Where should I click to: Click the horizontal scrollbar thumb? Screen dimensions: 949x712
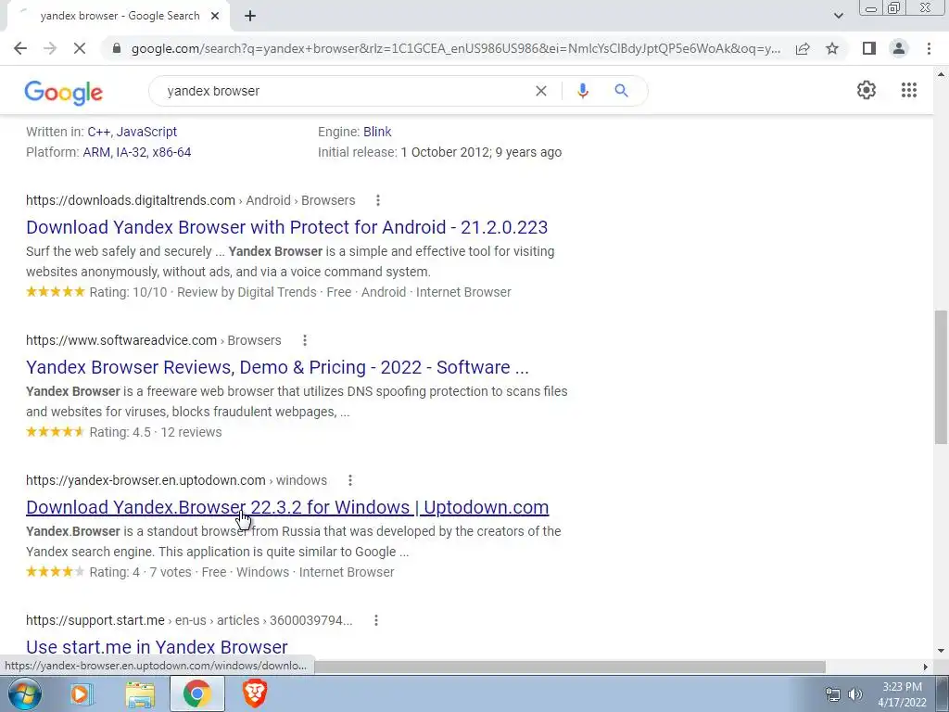[569, 667]
